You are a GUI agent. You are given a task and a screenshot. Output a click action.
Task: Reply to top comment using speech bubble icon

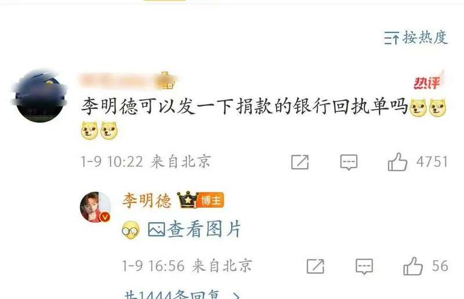(349, 162)
